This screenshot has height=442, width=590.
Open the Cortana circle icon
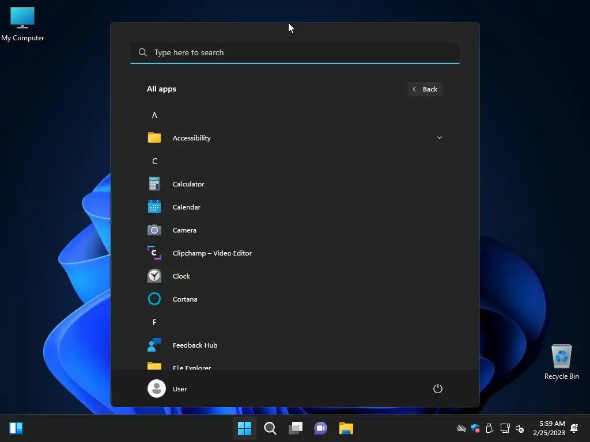[x=154, y=299]
